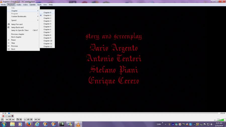Image resolution: width=226 pixels, height=127 pixels.
Task: Select Chapter 2
Action: point(47,18)
